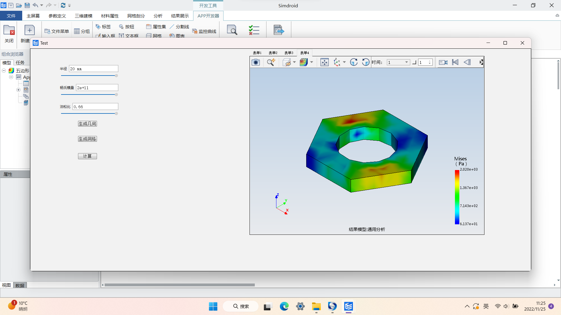Insert a 监控曲线 monitor curve widget

pyautogui.click(x=204, y=31)
